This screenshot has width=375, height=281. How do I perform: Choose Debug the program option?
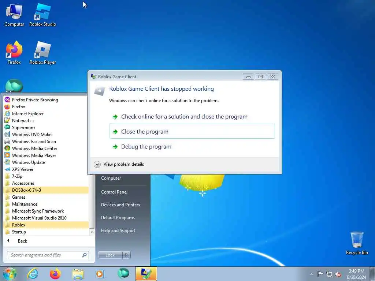(x=192, y=146)
